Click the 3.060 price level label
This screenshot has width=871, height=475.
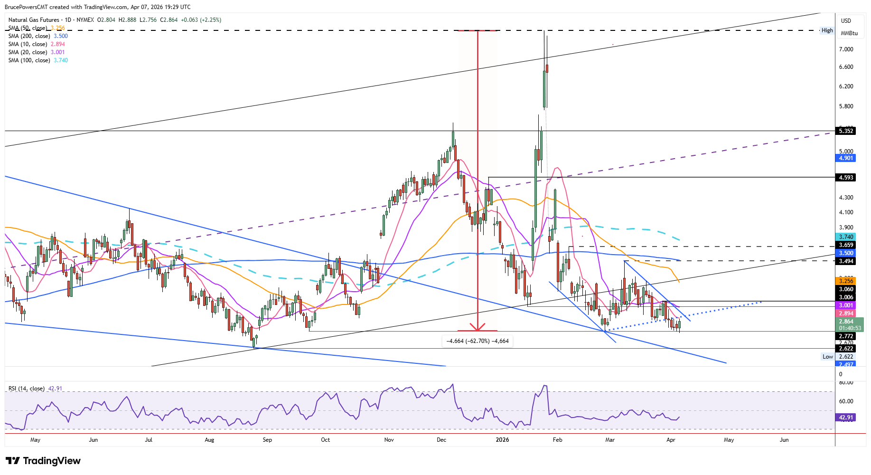846,289
